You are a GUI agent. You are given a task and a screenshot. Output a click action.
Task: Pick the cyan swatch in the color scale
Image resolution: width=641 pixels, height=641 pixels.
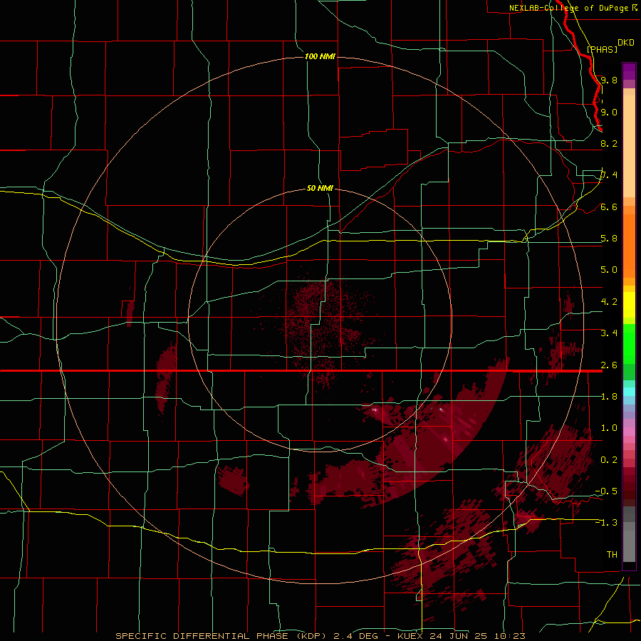coord(629,392)
